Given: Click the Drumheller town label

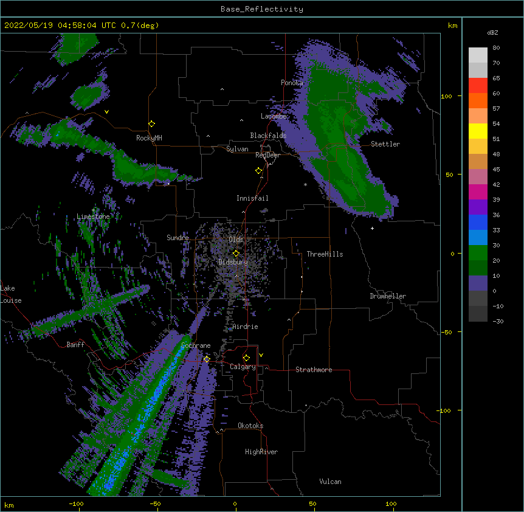Looking at the screenshot, I should tap(388, 296).
